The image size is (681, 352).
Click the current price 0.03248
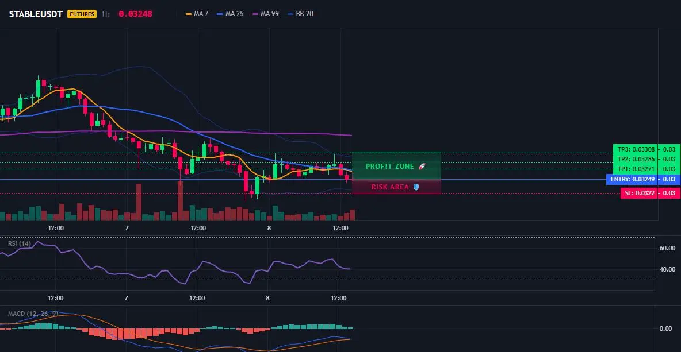(135, 14)
